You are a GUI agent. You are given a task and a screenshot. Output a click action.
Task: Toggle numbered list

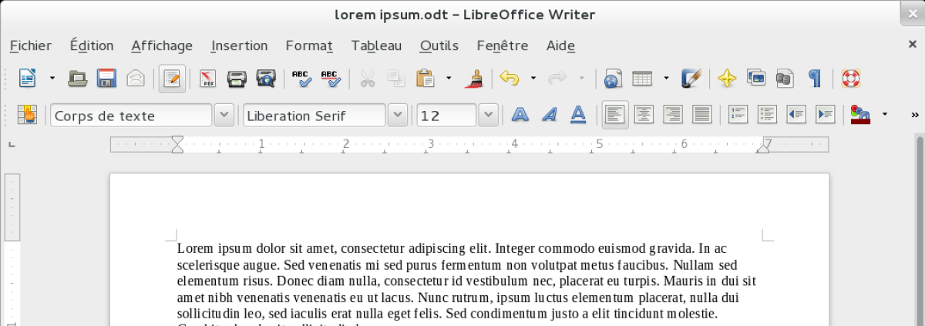tap(738, 116)
